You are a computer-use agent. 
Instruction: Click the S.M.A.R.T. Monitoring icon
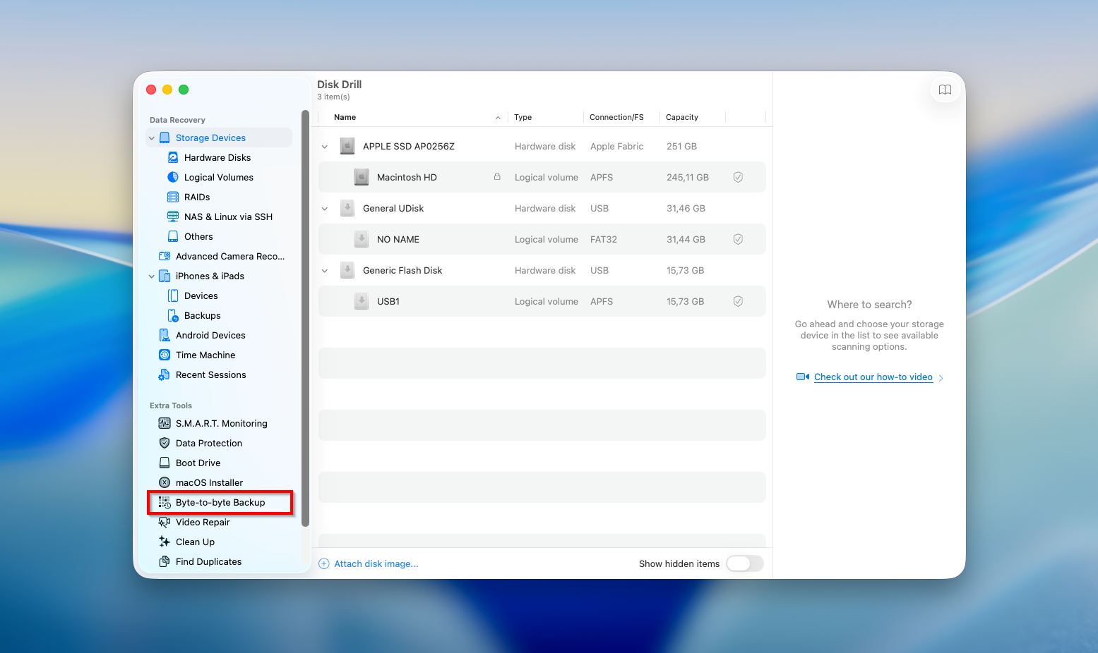click(x=165, y=423)
